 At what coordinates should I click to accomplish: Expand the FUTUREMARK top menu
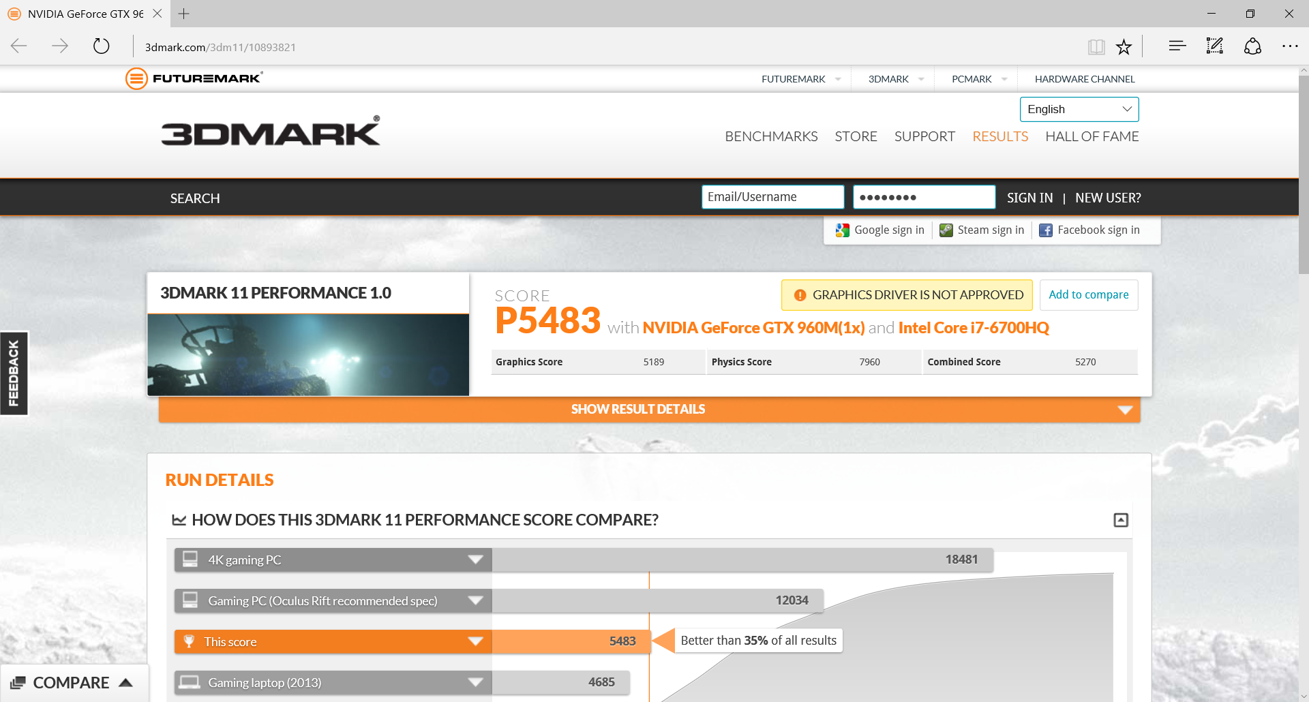(x=838, y=79)
